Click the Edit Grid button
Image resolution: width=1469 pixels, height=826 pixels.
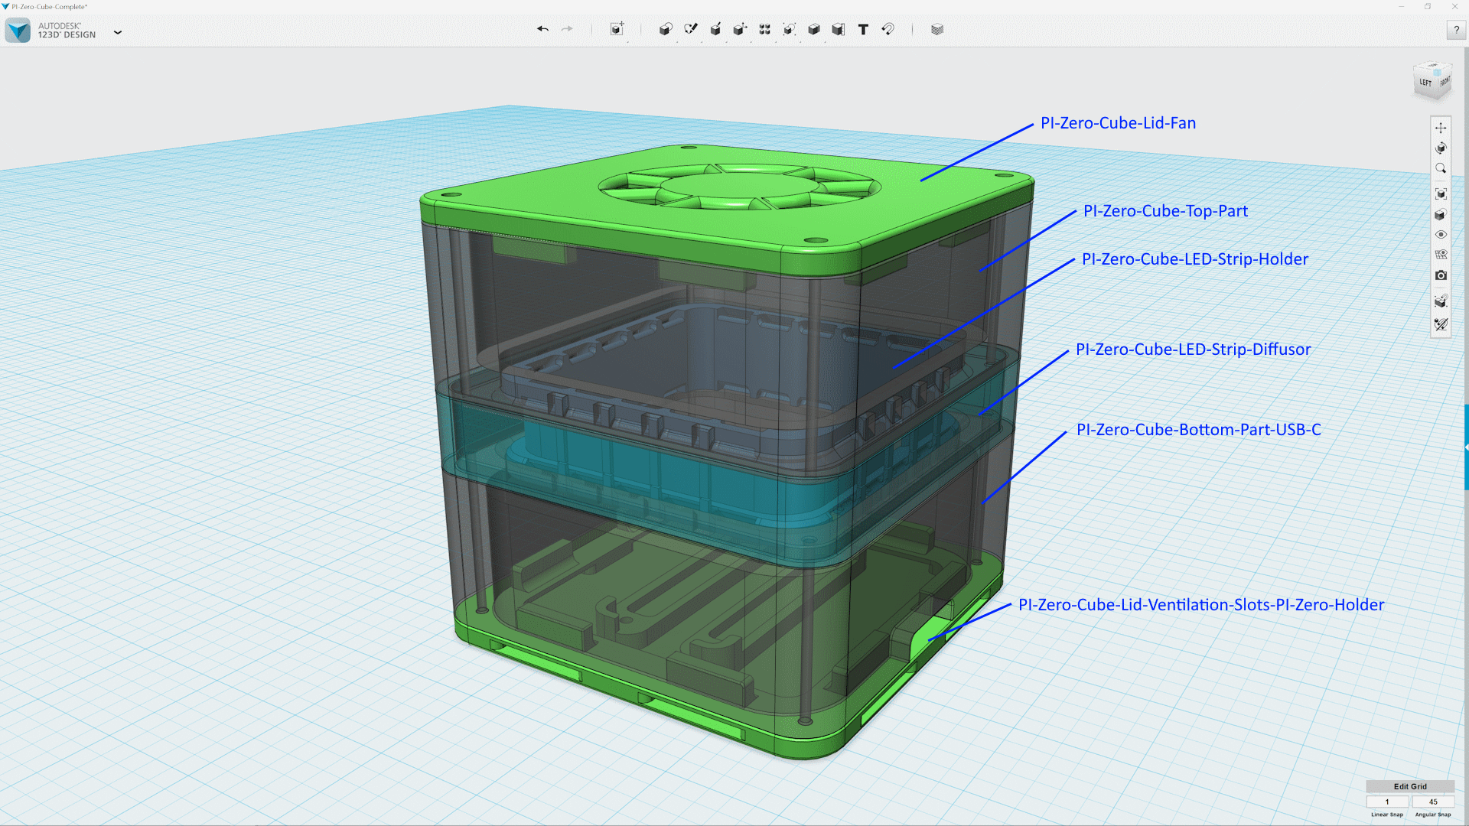[x=1410, y=786]
